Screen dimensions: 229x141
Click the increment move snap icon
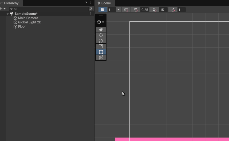(136, 10)
